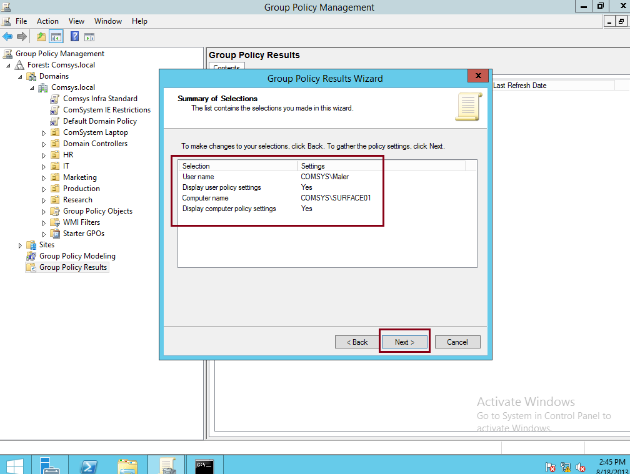Image resolution: width=630 pixels, height=474 pixels.
Task: Click the WMI Filters folder icon
Action: point(55,222)
